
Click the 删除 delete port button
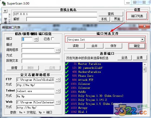(x=31, y=68)
